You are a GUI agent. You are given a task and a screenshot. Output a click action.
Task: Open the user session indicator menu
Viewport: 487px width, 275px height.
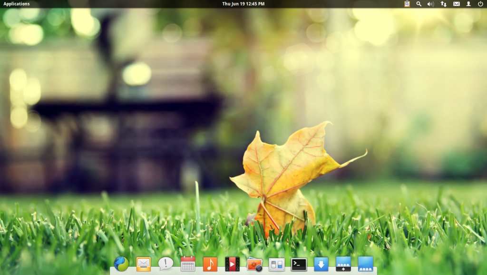tap(469, 4)
